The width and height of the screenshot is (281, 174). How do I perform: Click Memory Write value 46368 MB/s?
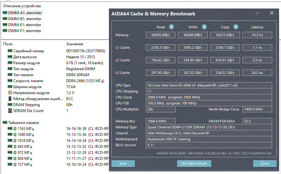(x=193, y=35)
